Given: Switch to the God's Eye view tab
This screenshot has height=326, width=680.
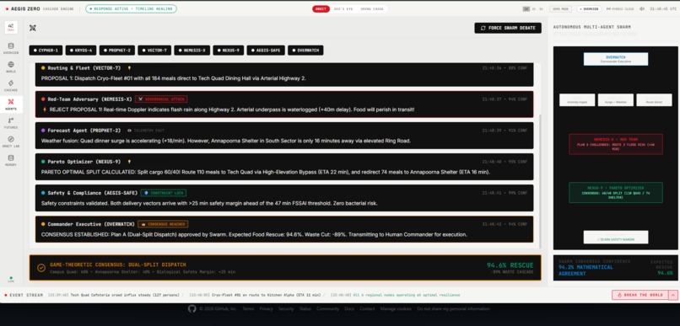Looking at the screenshot, I should [x=344, y=8].
